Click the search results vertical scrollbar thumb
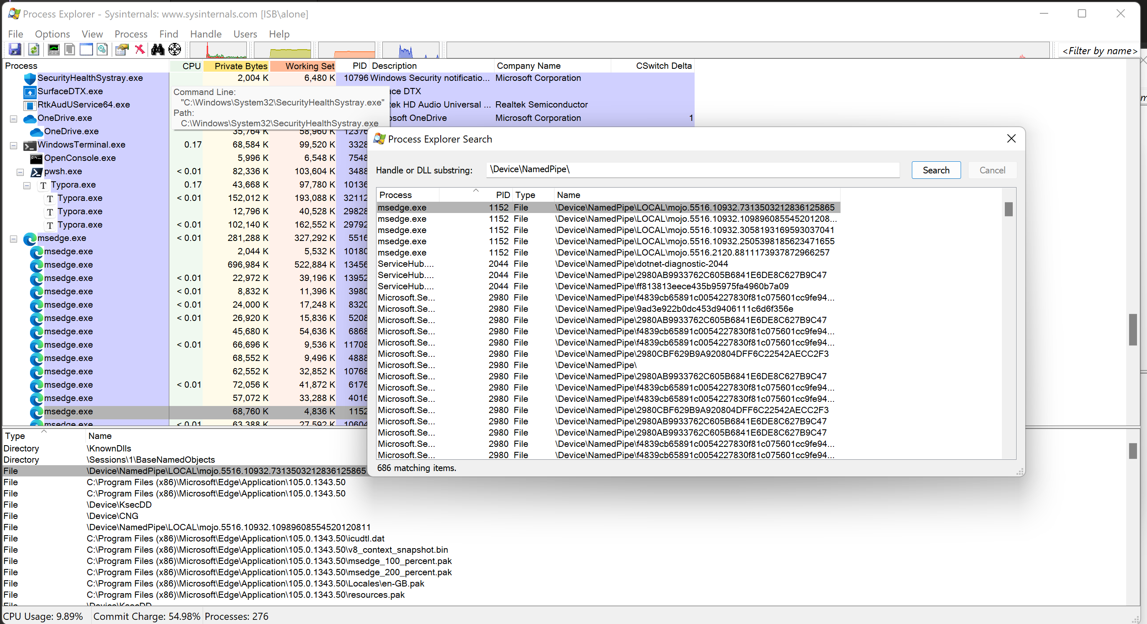Image resolution: width=1147 pixels, height=624 pixels. coord(1009,209)
